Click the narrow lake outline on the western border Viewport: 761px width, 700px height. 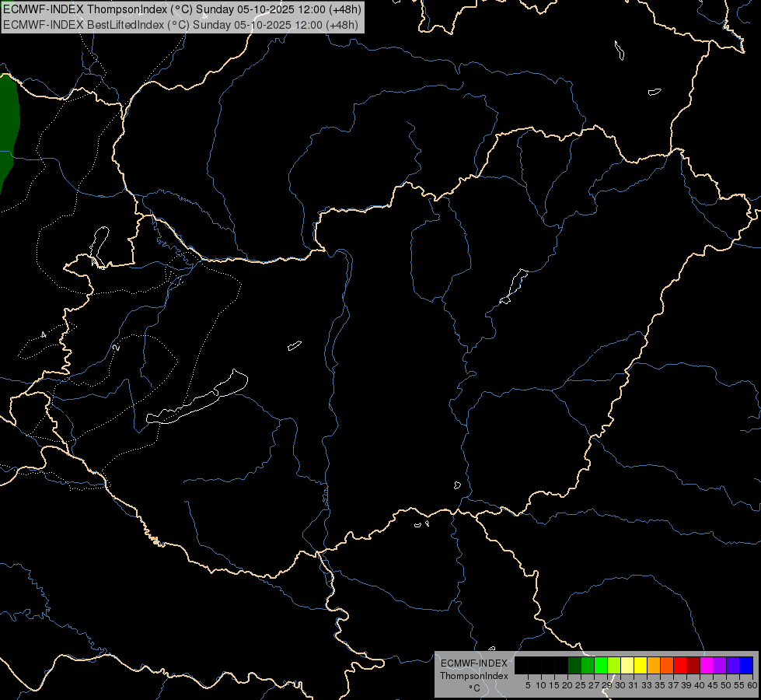tap(99, 247)
